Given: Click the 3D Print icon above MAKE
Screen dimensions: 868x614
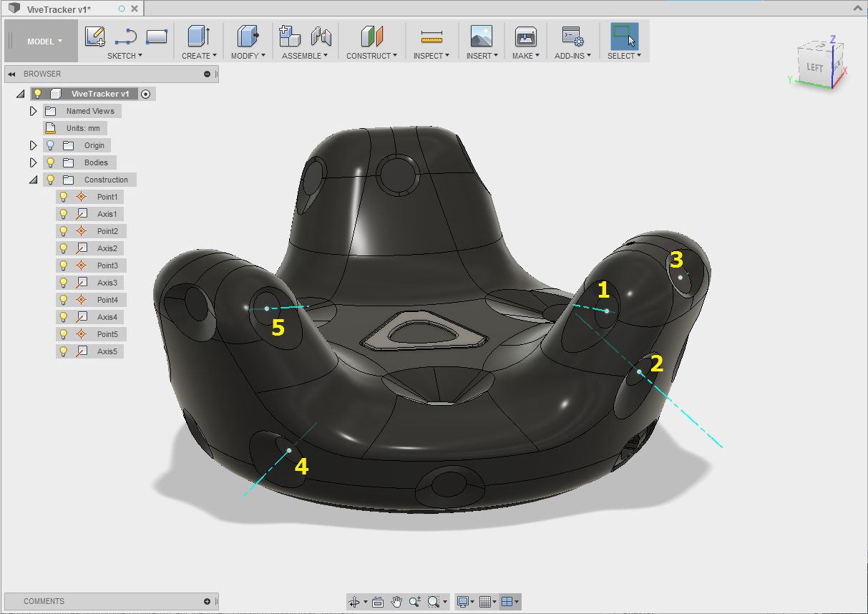Looking at the screenshot, I should (x=525, y=36).
